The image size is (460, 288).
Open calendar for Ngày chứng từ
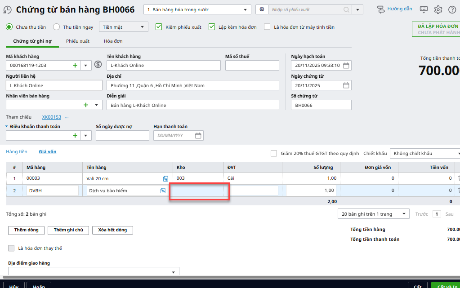click(x=346, y=85)
